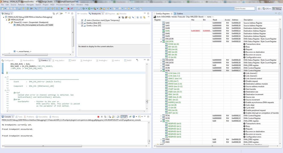Click the Clear Console icon

point(110,117)
